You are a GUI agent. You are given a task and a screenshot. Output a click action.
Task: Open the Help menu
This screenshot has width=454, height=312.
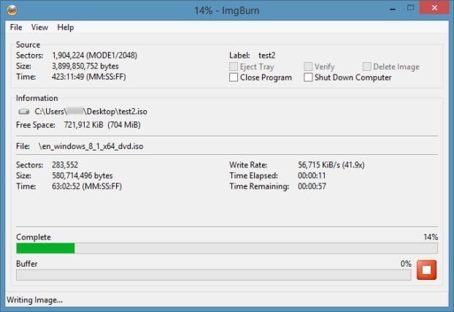click(66, 27)
